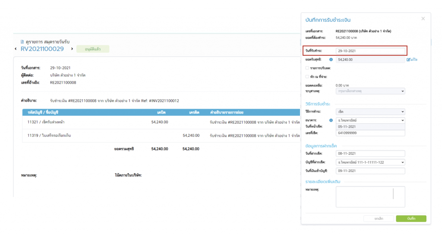Close the payment receipt dialog
The width and height of the screenshot is (442, 235).
pyautogui.click(x=423, y=19)
